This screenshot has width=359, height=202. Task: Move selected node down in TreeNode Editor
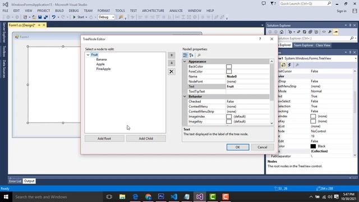(172, 63)
